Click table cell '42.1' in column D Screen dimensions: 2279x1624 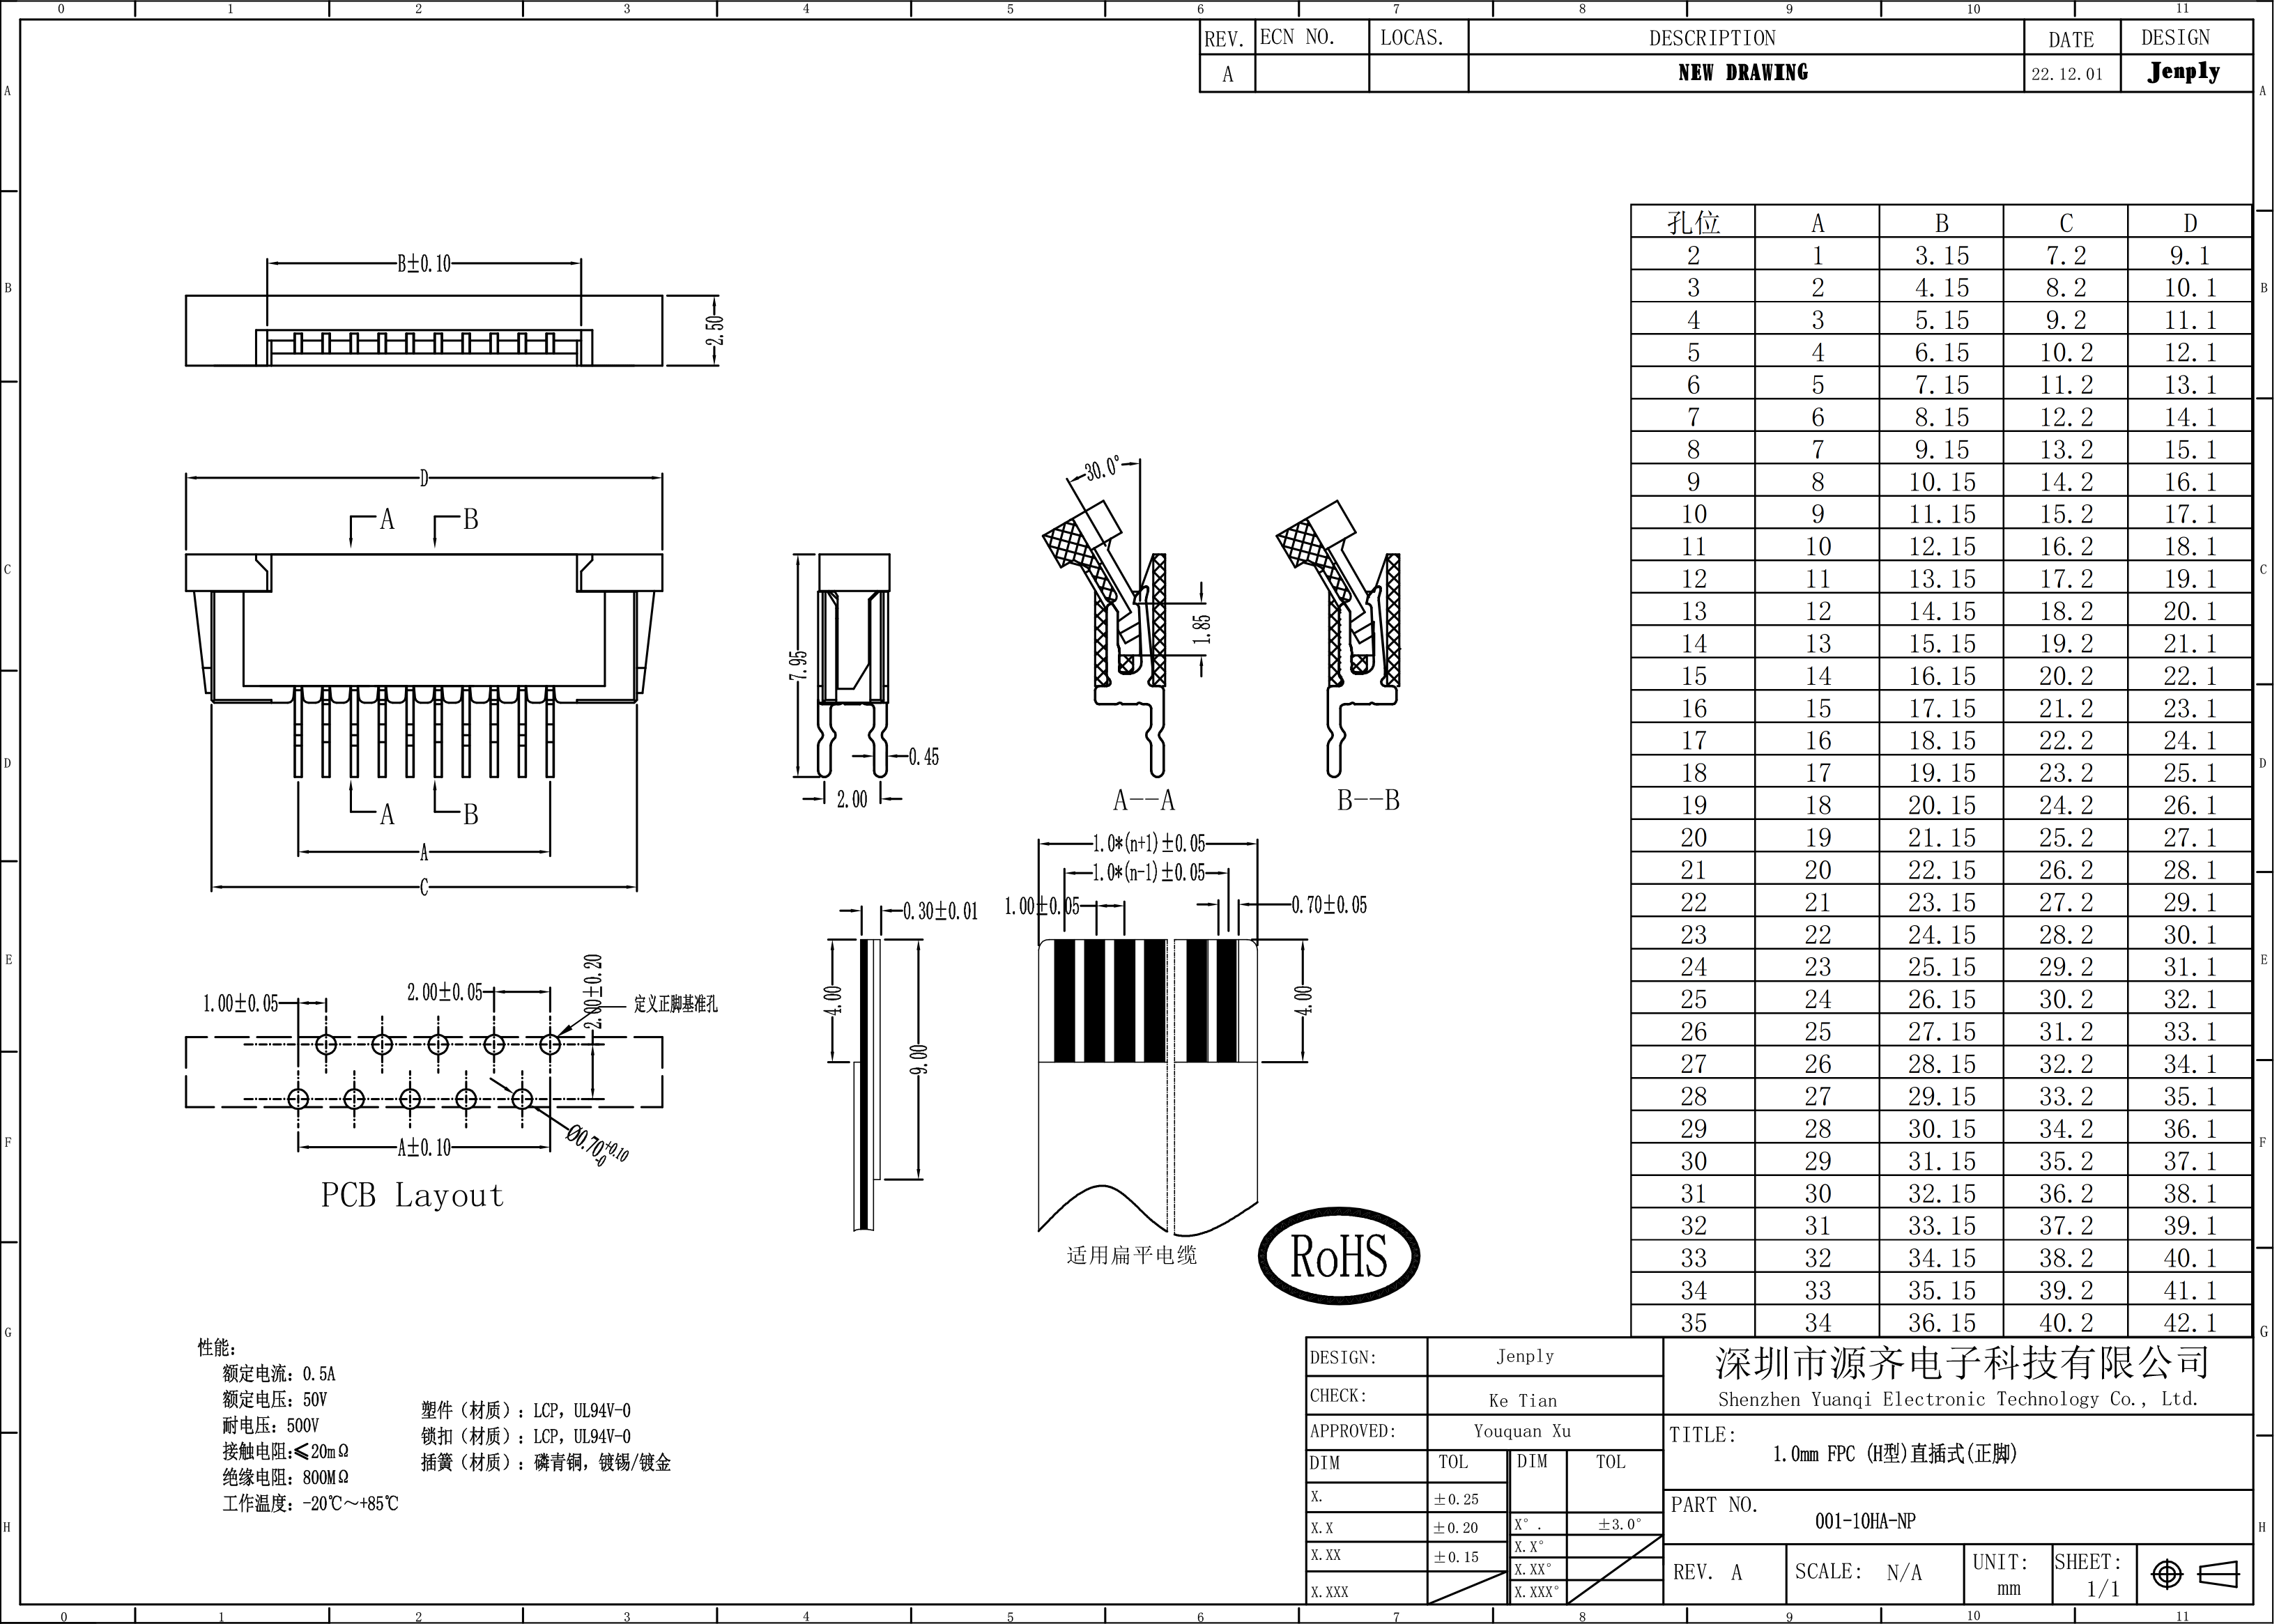(2190, 1323)
